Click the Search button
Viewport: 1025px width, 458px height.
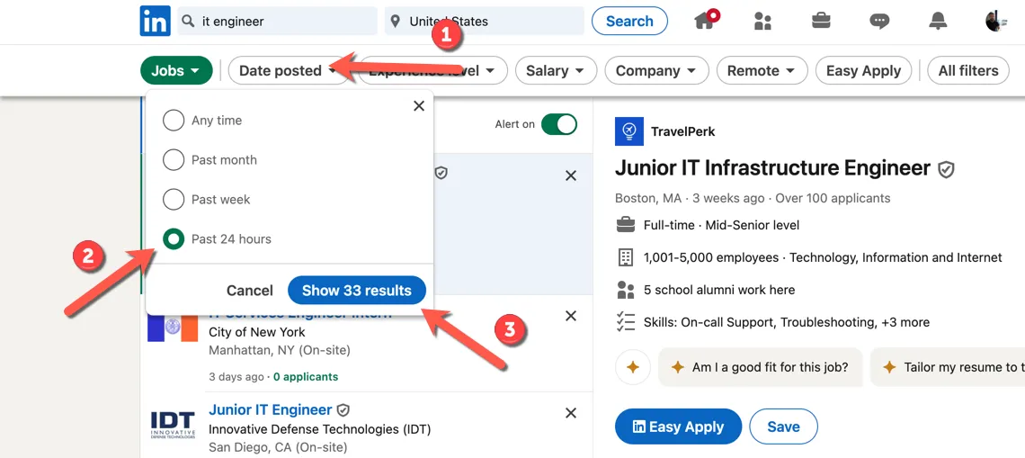pos(629,21)
